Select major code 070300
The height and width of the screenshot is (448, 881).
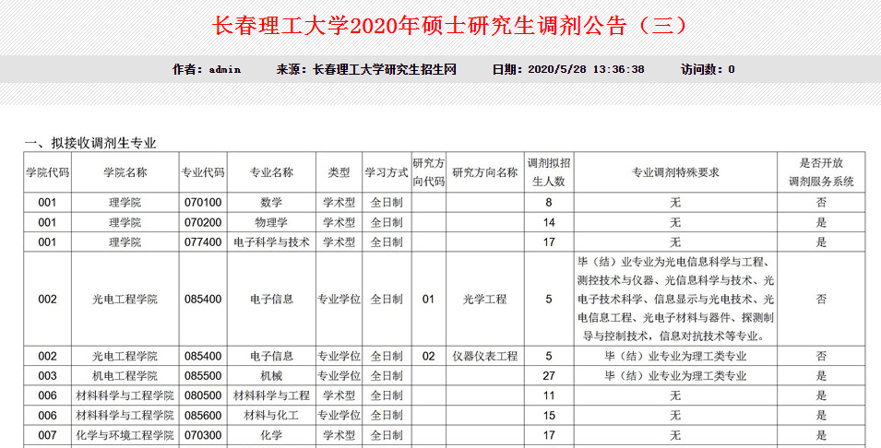pyautogui.click(x=203, y=435)
